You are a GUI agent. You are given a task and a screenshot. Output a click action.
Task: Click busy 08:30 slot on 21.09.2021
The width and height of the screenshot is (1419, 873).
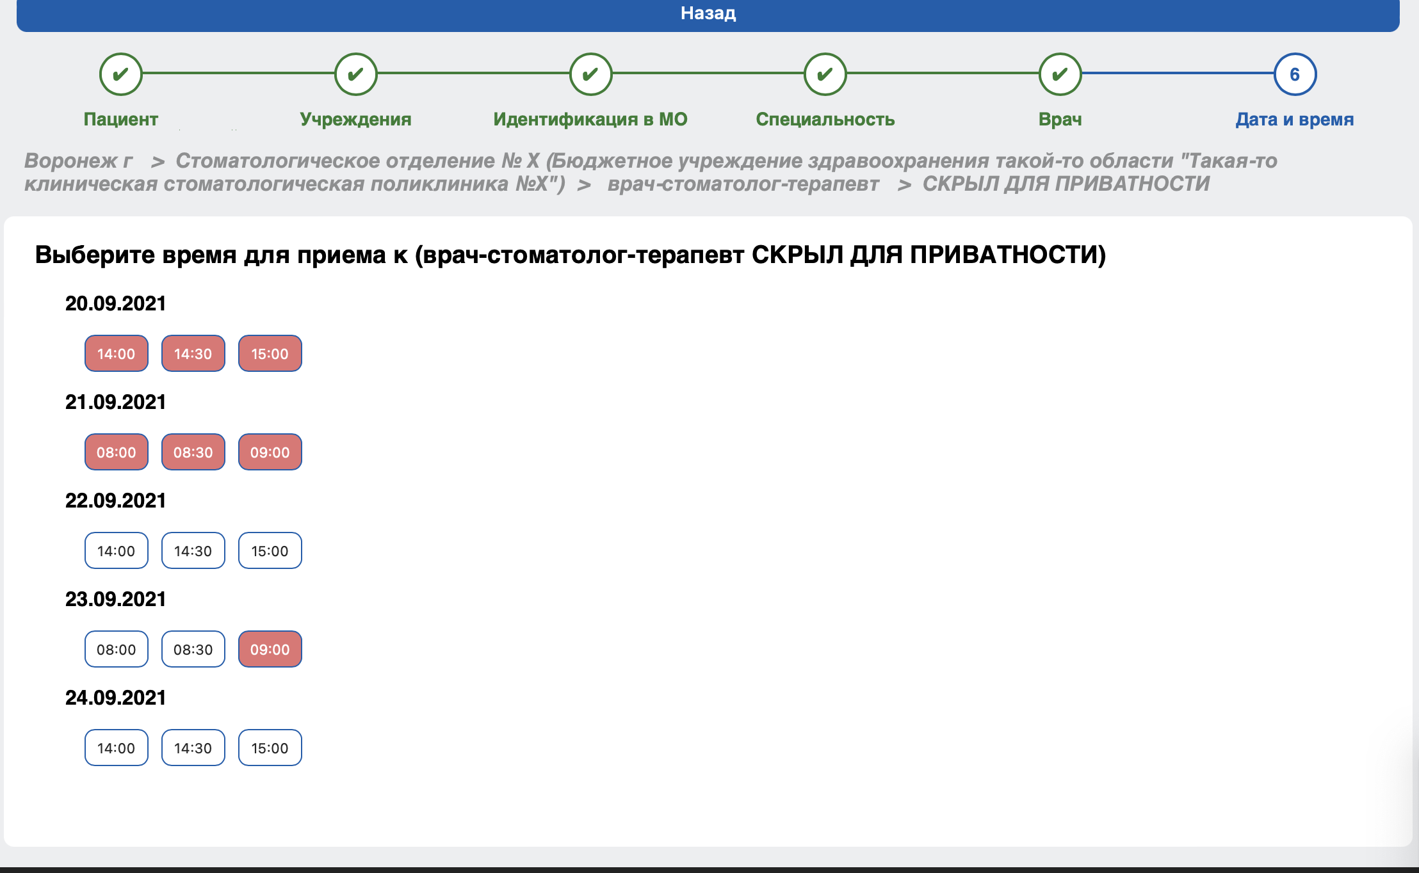point(193,452)
